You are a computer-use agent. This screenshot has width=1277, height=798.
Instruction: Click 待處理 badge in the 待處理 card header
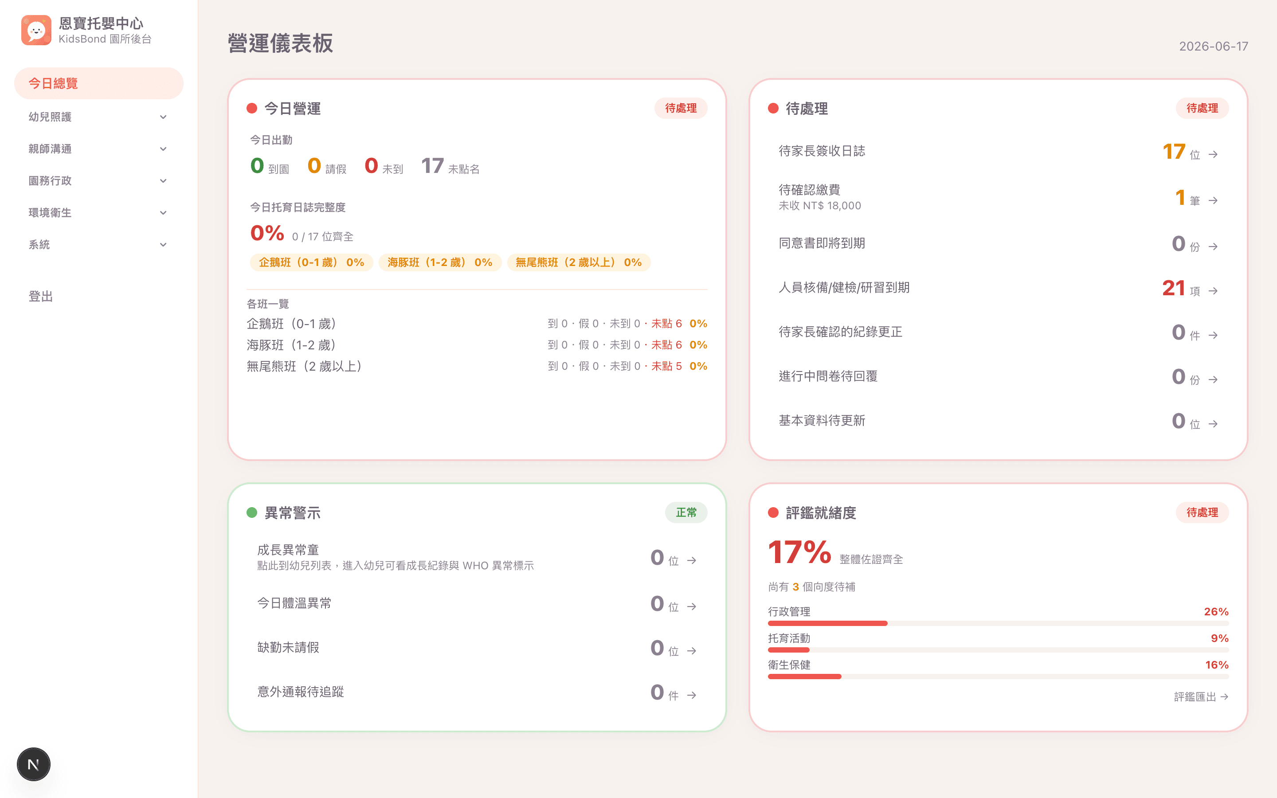pos(1202,108)
